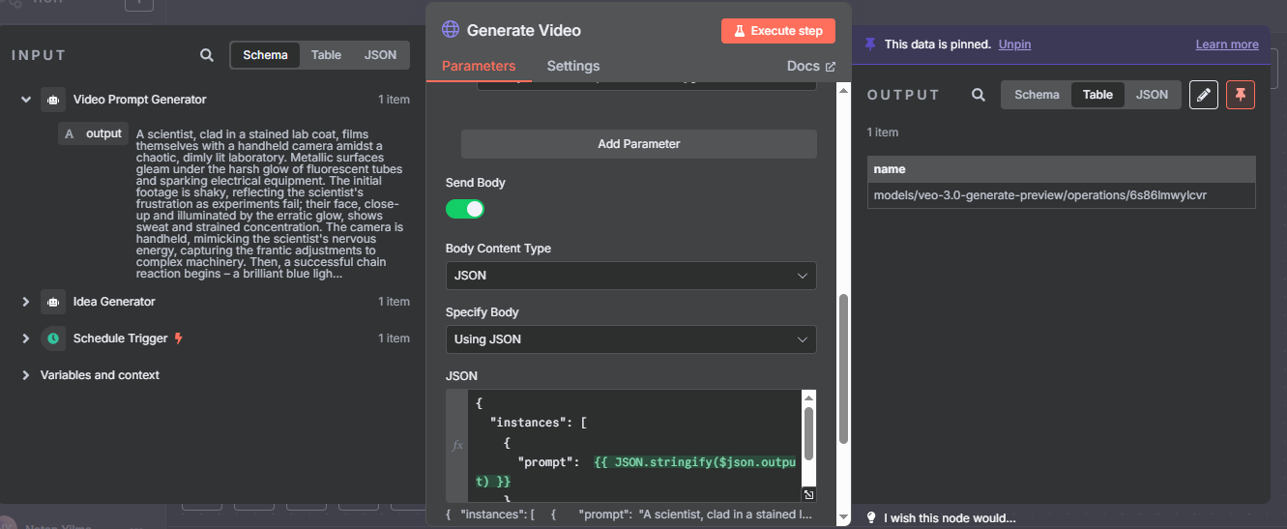Click the Schedule Trigger clock icon
The image size is (1287, 529).
(53, 338)
